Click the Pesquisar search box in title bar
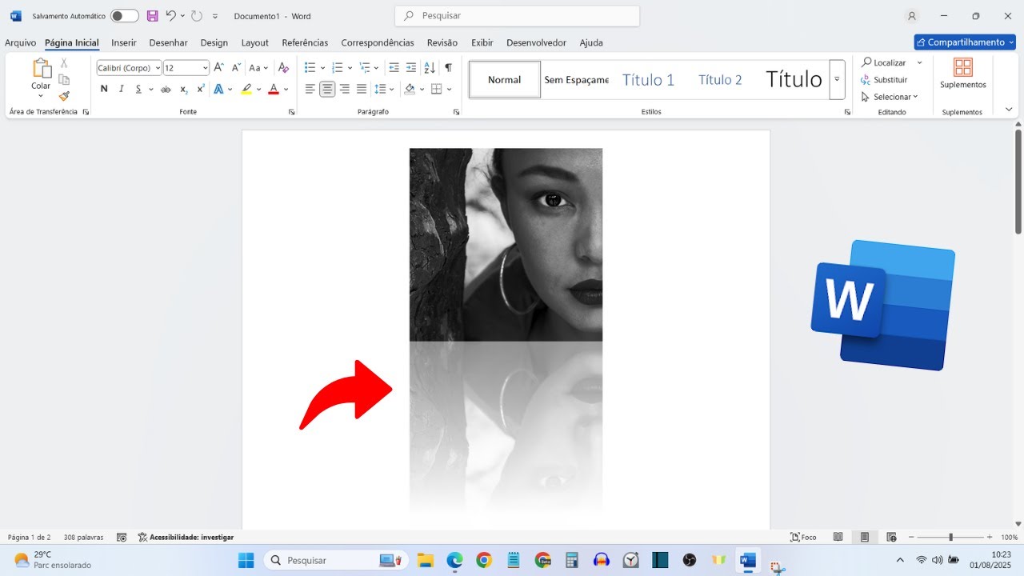This screenshot has width=1024, height=576. [518, 16]
